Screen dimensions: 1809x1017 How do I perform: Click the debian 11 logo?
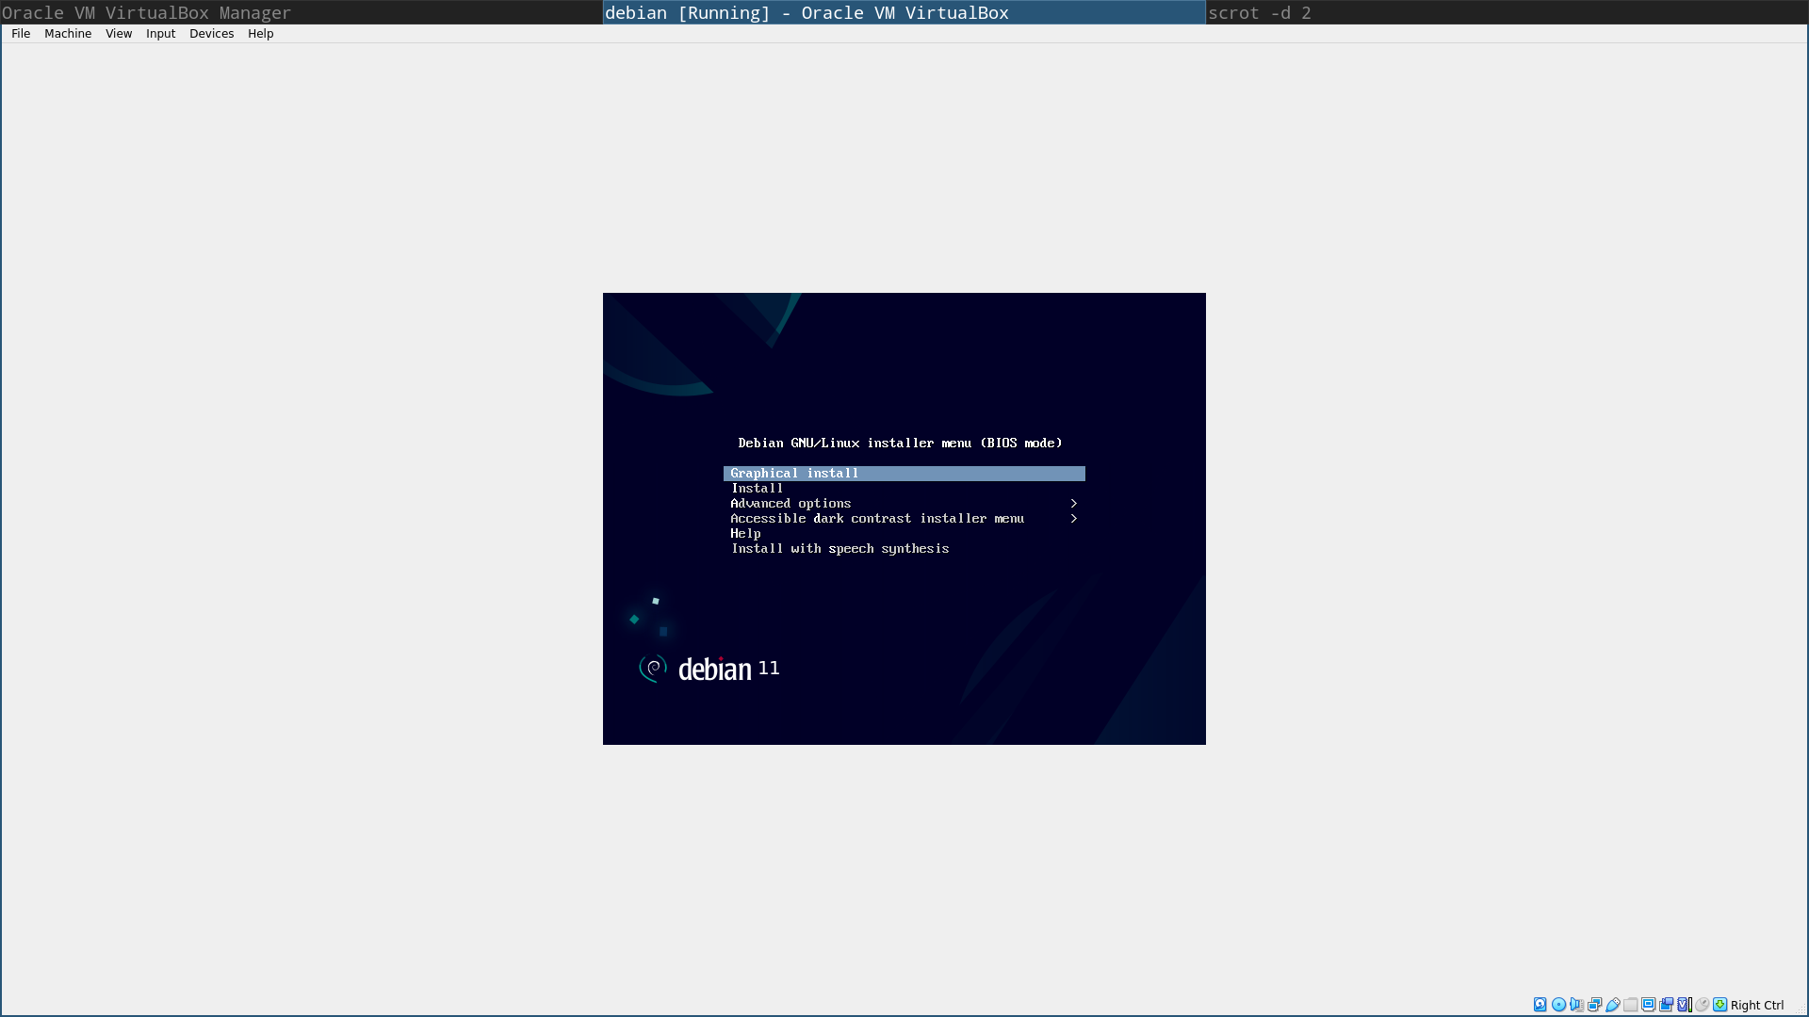709,669
